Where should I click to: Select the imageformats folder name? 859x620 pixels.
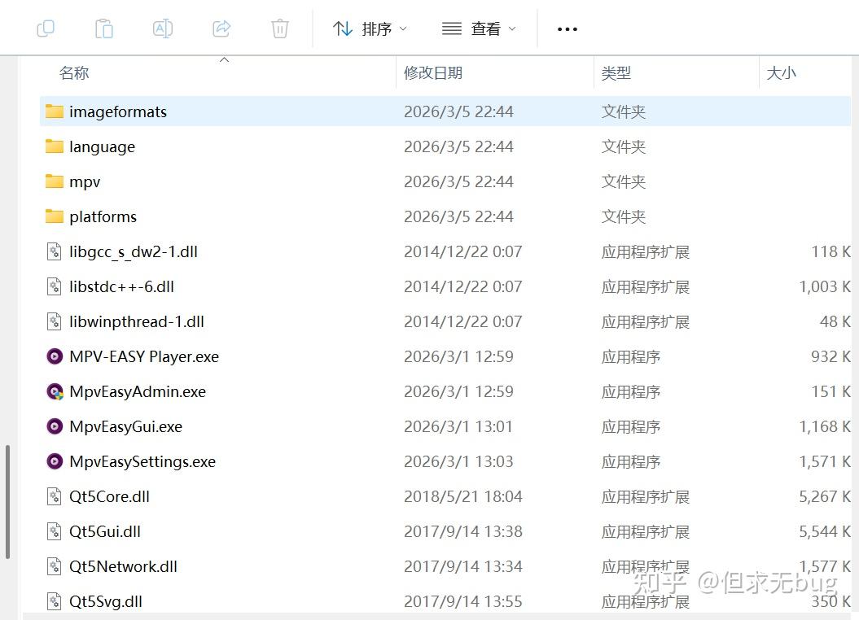click(x=118, y=111)
